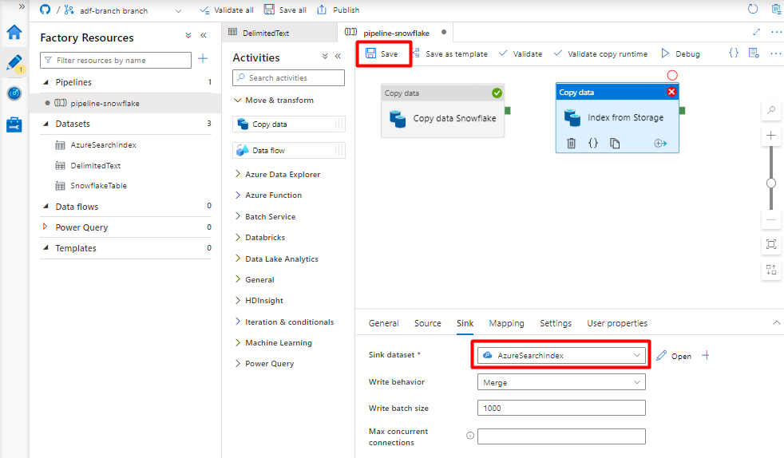Open the Source tab

tap(427, 323)
